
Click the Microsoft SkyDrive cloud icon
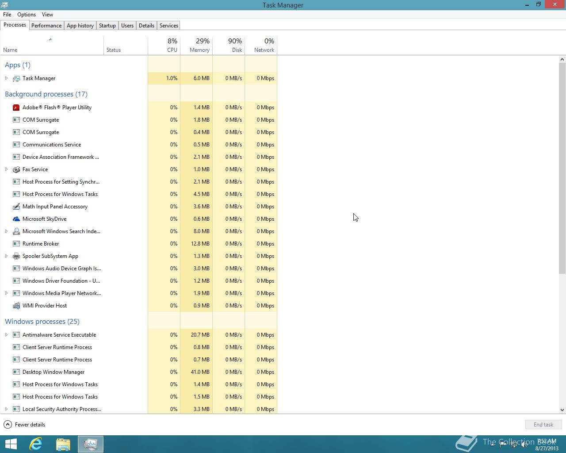[x=16, y=219]
